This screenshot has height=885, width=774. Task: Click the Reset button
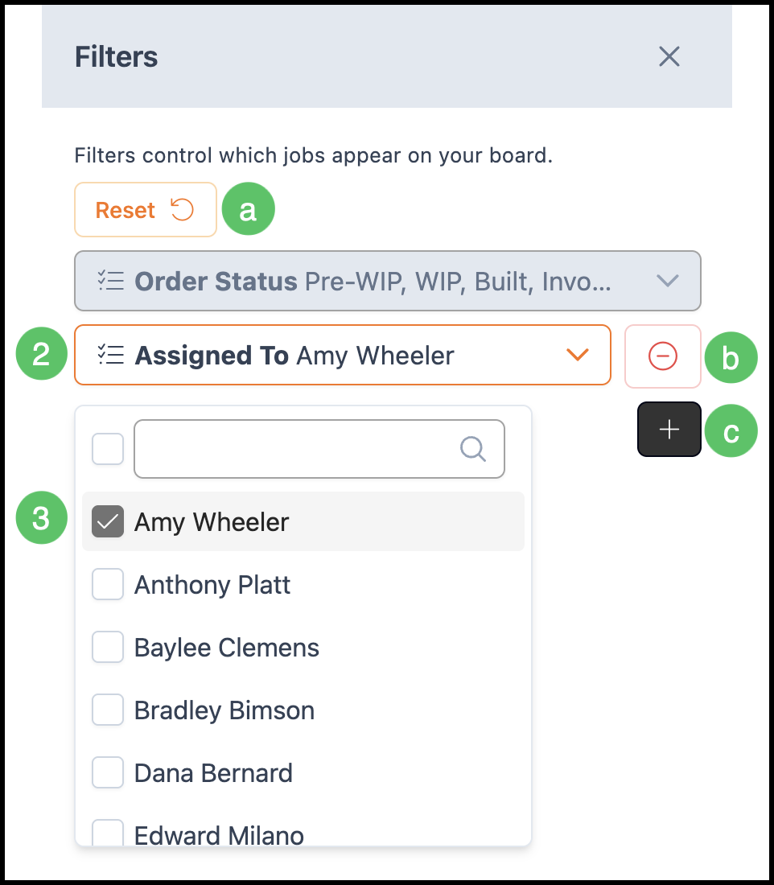click(146, 210)
